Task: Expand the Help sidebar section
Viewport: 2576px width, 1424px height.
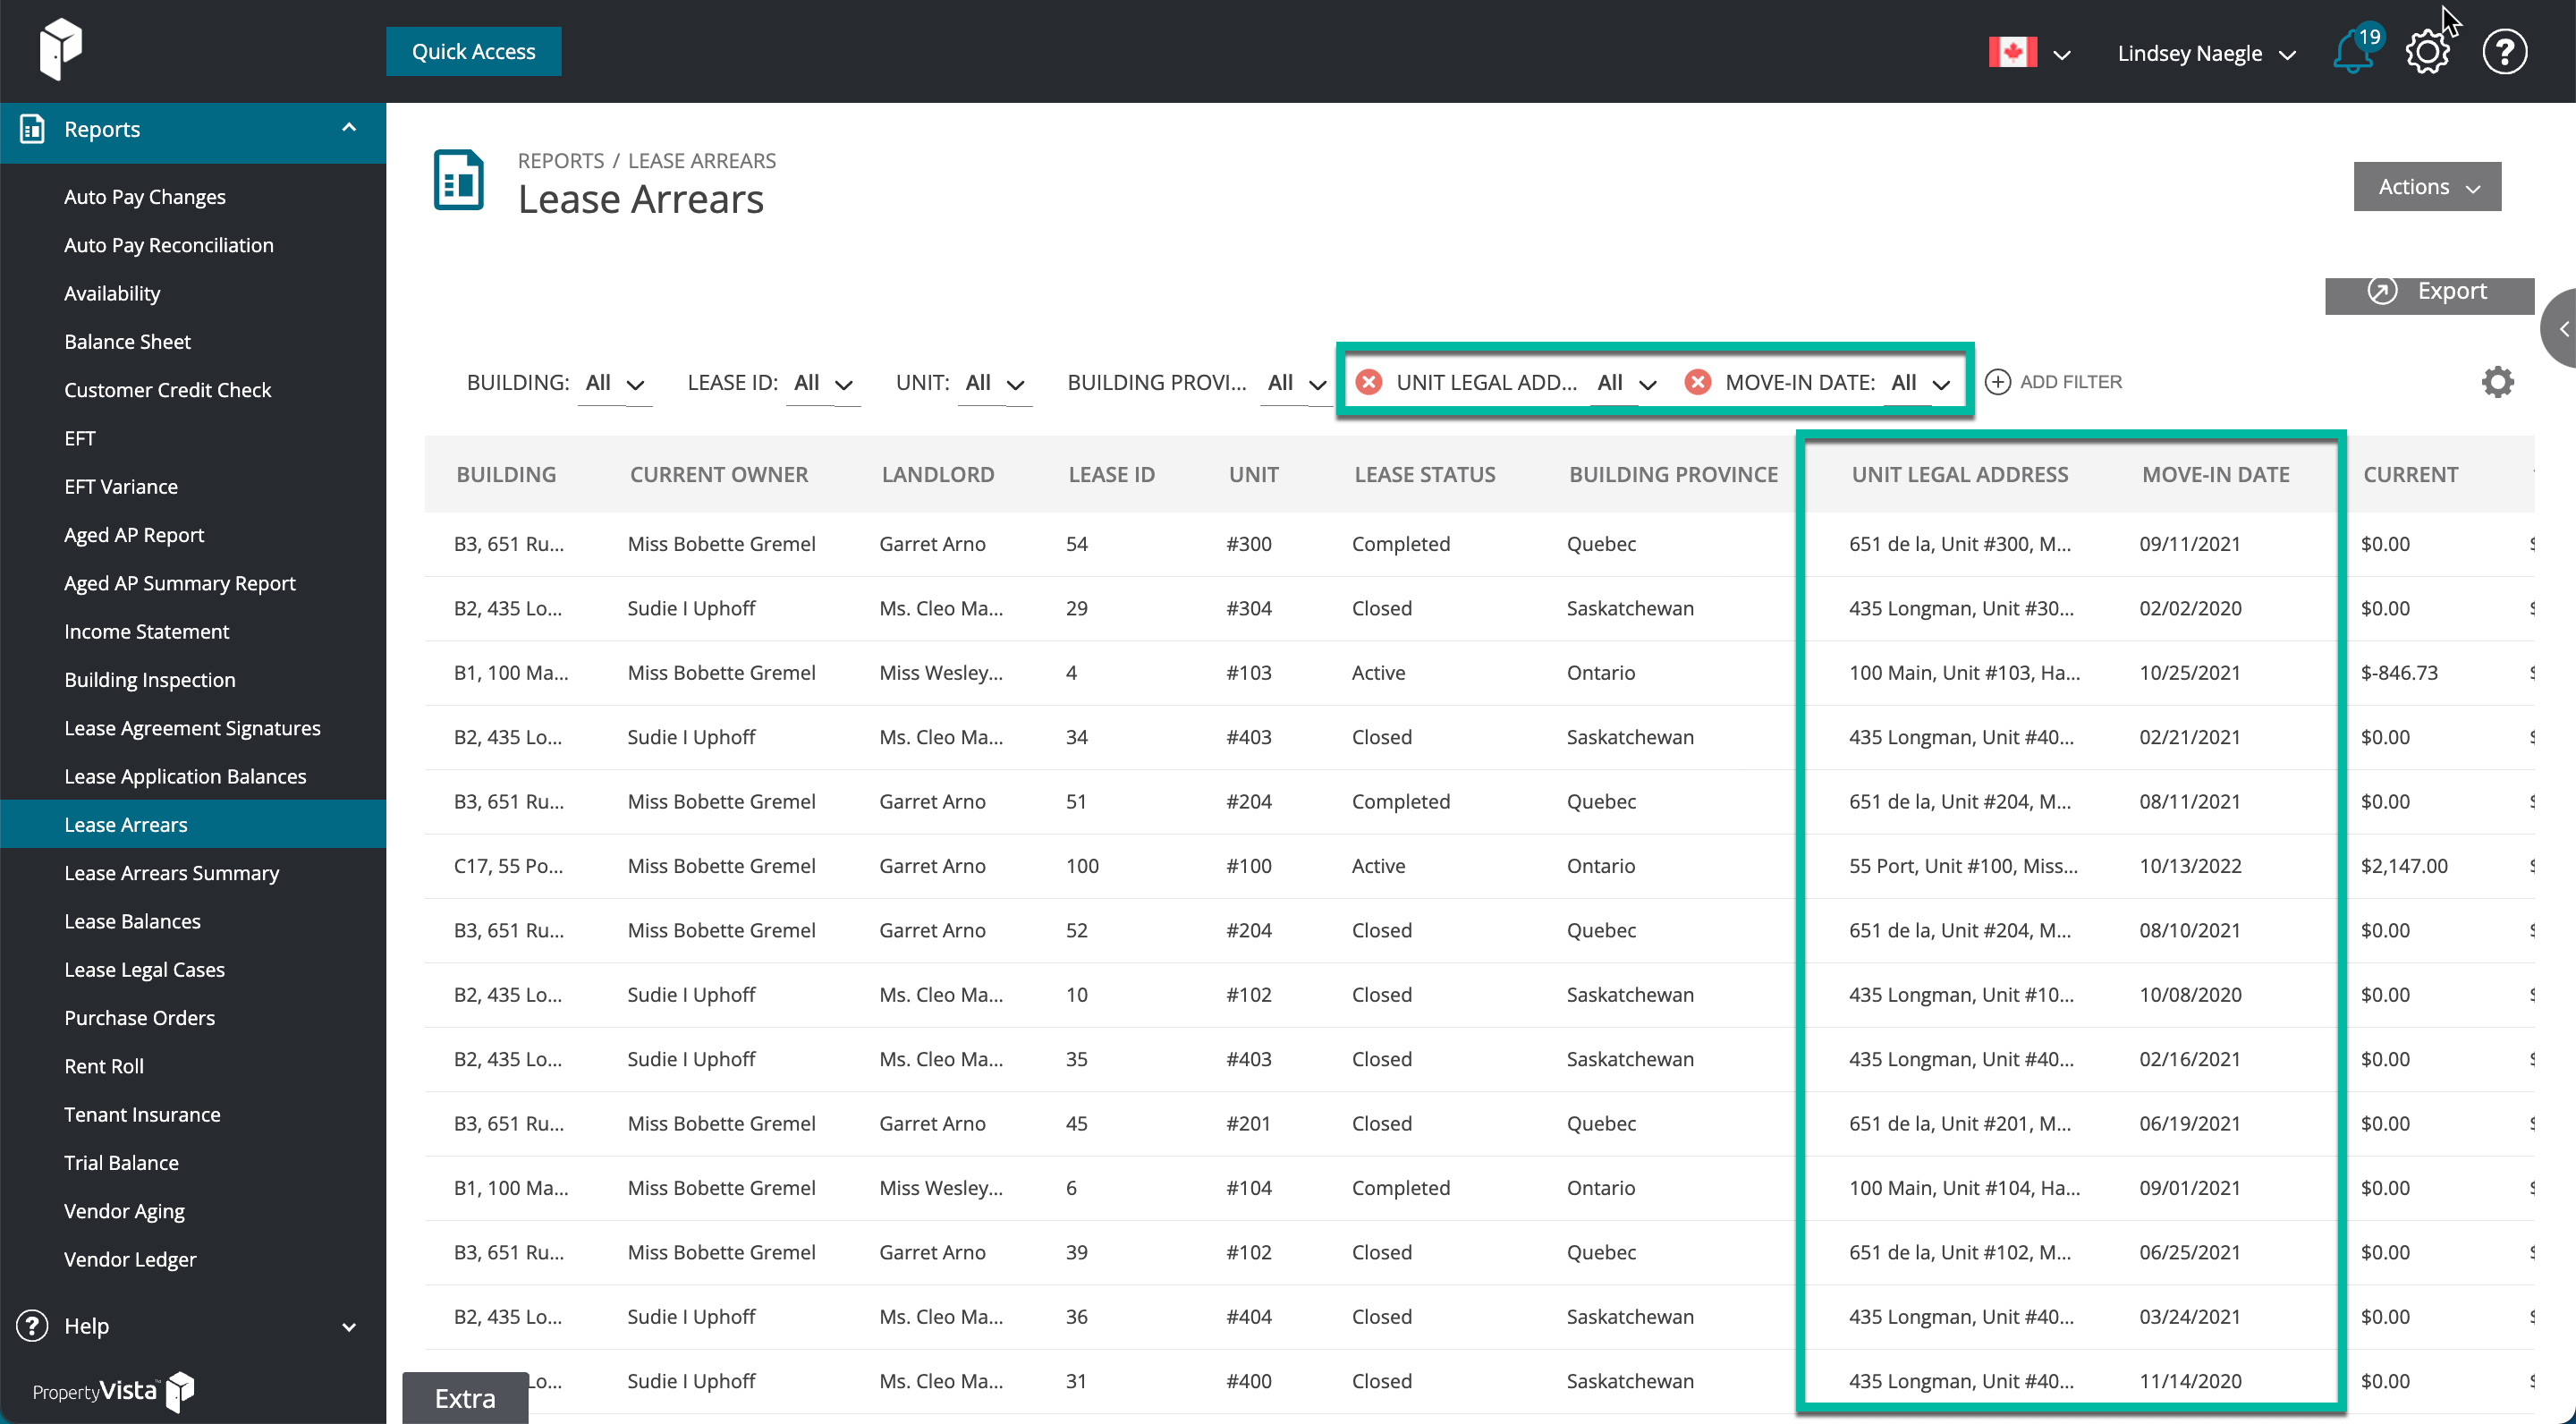Action: pos(349,1327)
